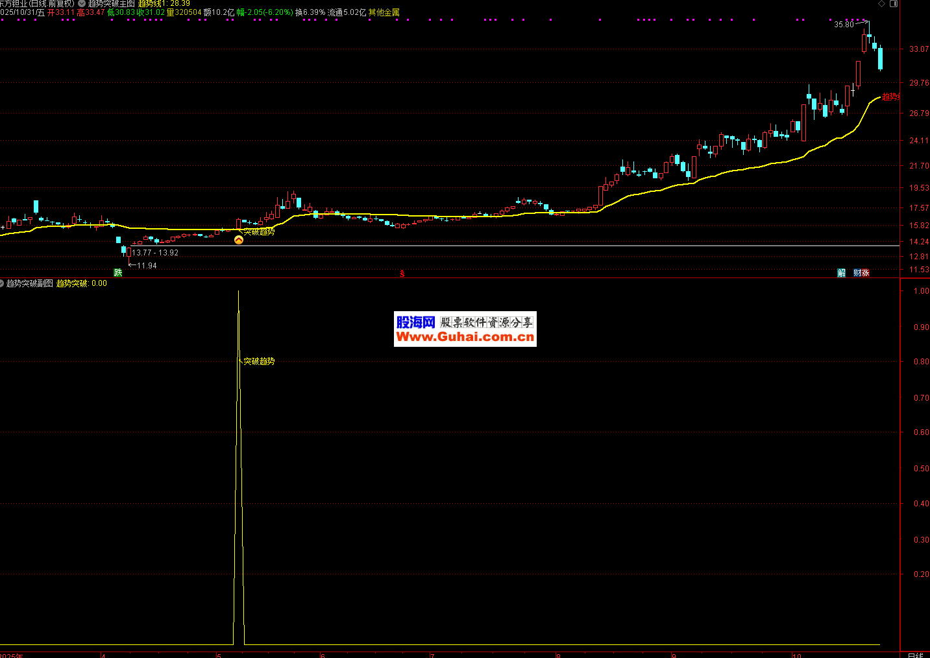Click the diamond icon at top right
Viewport: 930px width, 658px height.
click(882, 4)
